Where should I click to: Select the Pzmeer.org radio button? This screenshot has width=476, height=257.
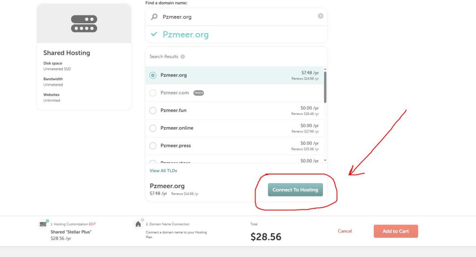[x=153, y=75]
